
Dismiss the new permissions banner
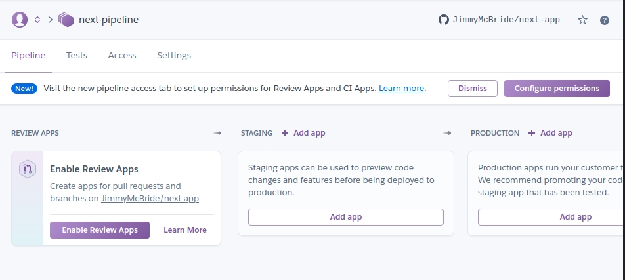pos(473,89)
